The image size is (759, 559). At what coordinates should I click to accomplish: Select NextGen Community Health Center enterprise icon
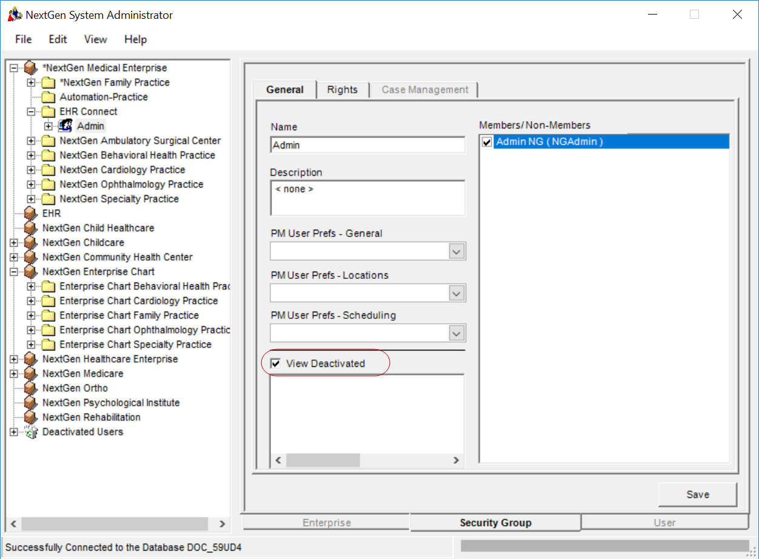pyautogui.click(x=31, y=257)
